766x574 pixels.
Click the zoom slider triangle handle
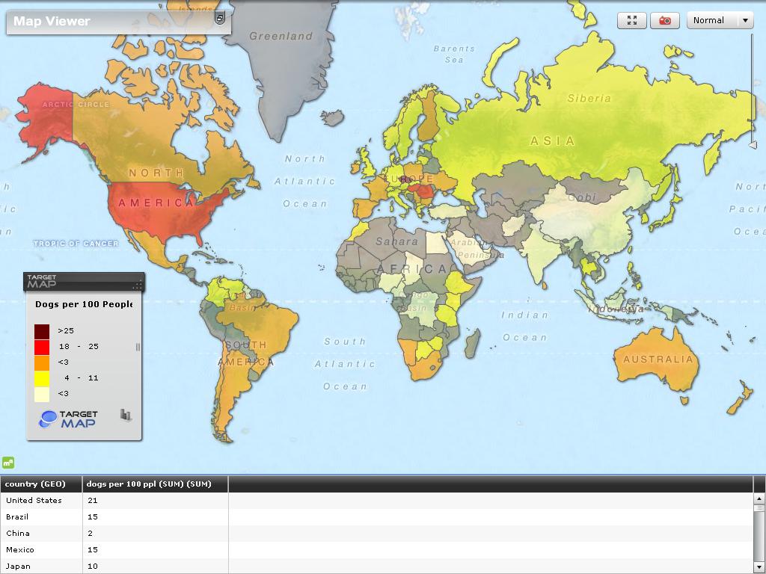point(753,145)
